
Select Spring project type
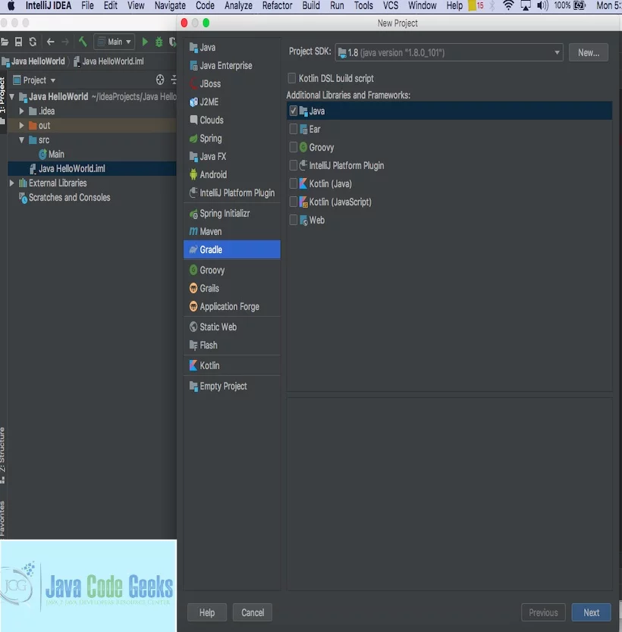click(x=232, y=138)
